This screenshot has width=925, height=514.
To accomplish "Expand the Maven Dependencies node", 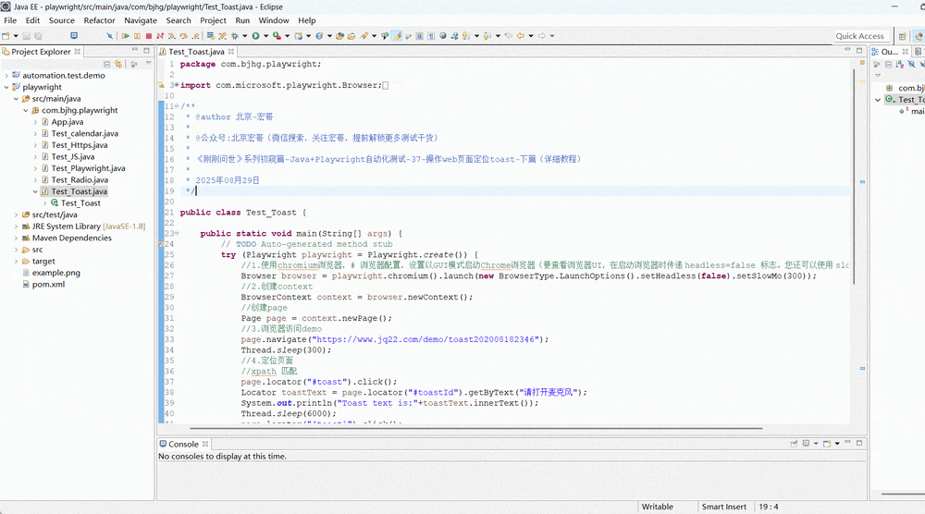I will pos(16,239).
